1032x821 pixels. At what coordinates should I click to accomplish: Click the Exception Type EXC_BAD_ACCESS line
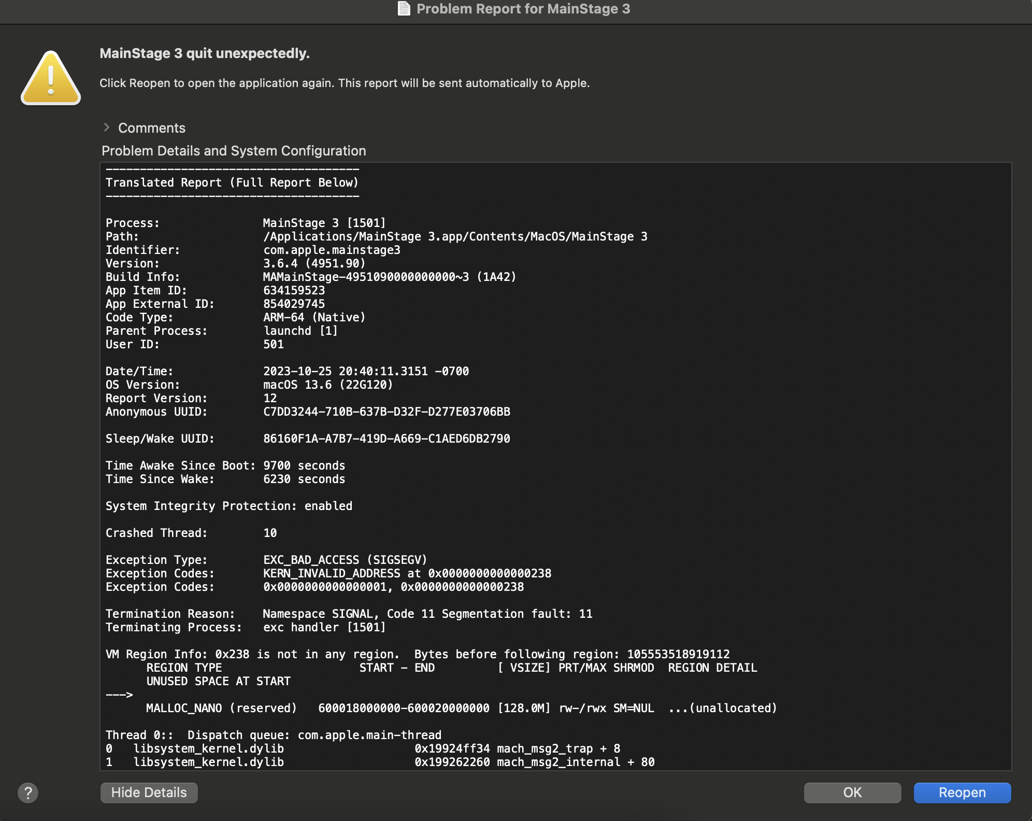[x=266, y=560]
